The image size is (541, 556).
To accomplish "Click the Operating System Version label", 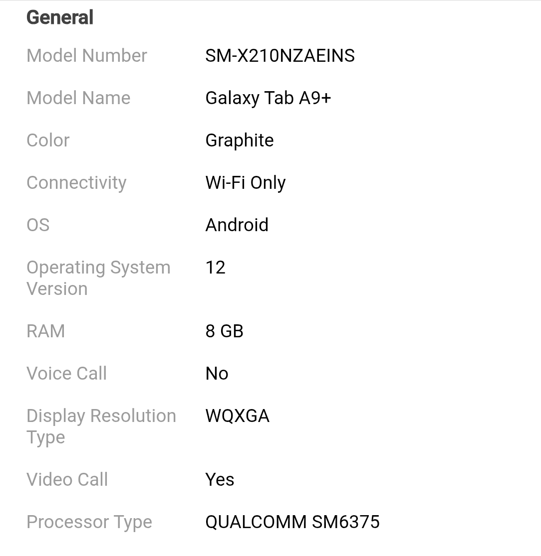I will point(98,278).
